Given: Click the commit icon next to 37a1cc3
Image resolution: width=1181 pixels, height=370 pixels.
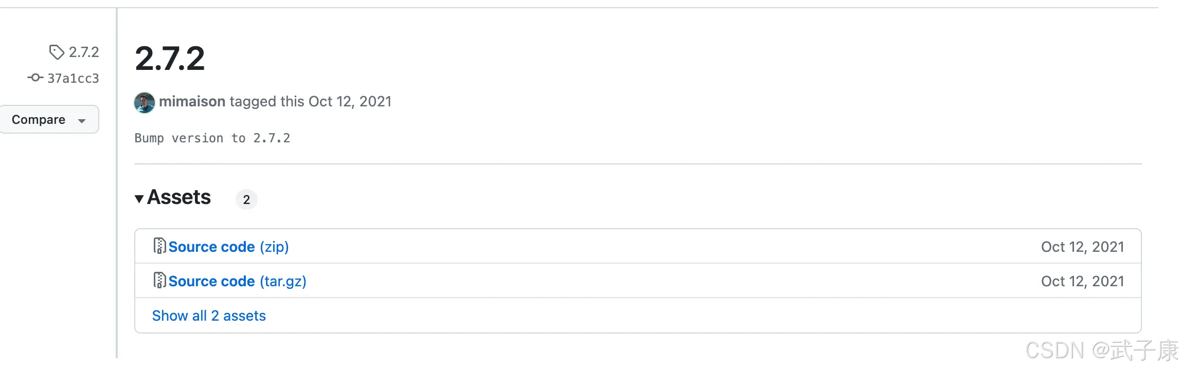Looking at the screenshot, I should (x=35, y=78).
